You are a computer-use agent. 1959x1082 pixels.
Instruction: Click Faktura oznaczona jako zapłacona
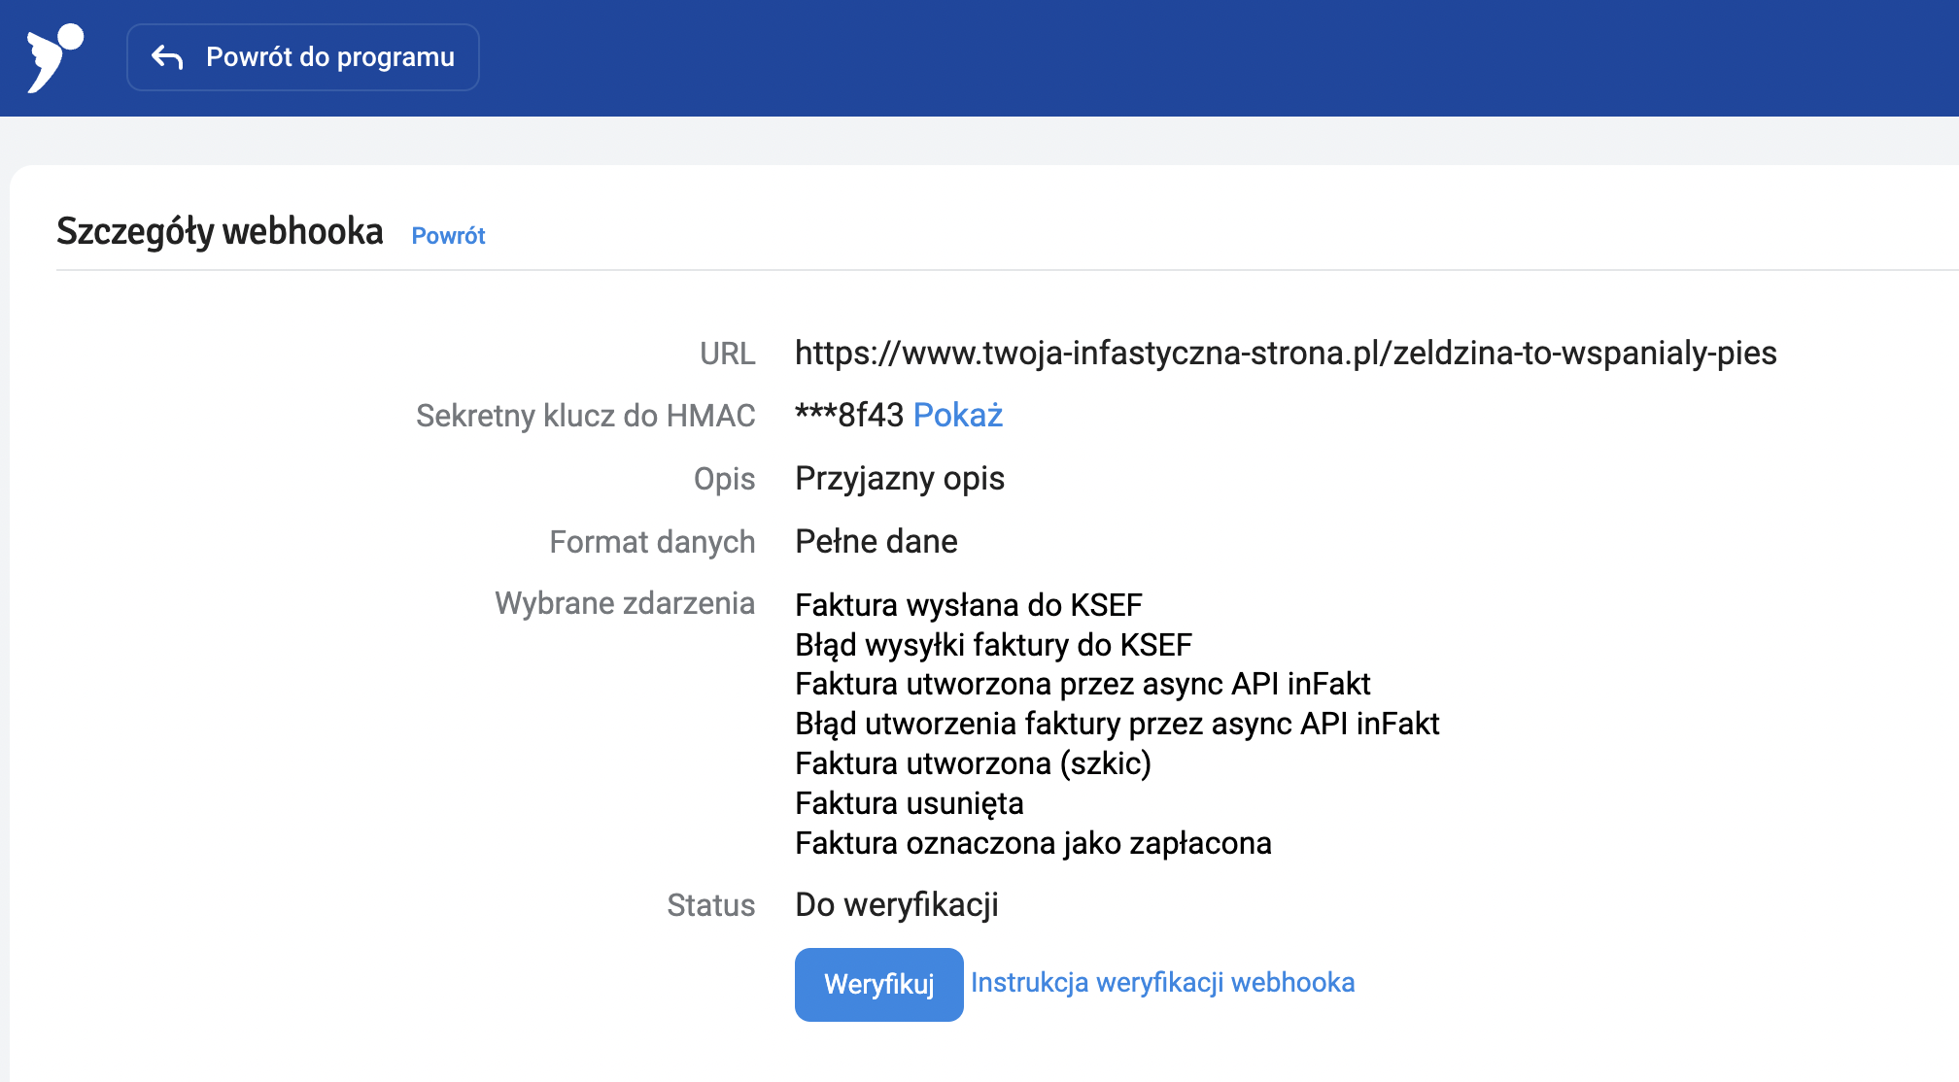pyautogui.click(x=1033, y=843)
